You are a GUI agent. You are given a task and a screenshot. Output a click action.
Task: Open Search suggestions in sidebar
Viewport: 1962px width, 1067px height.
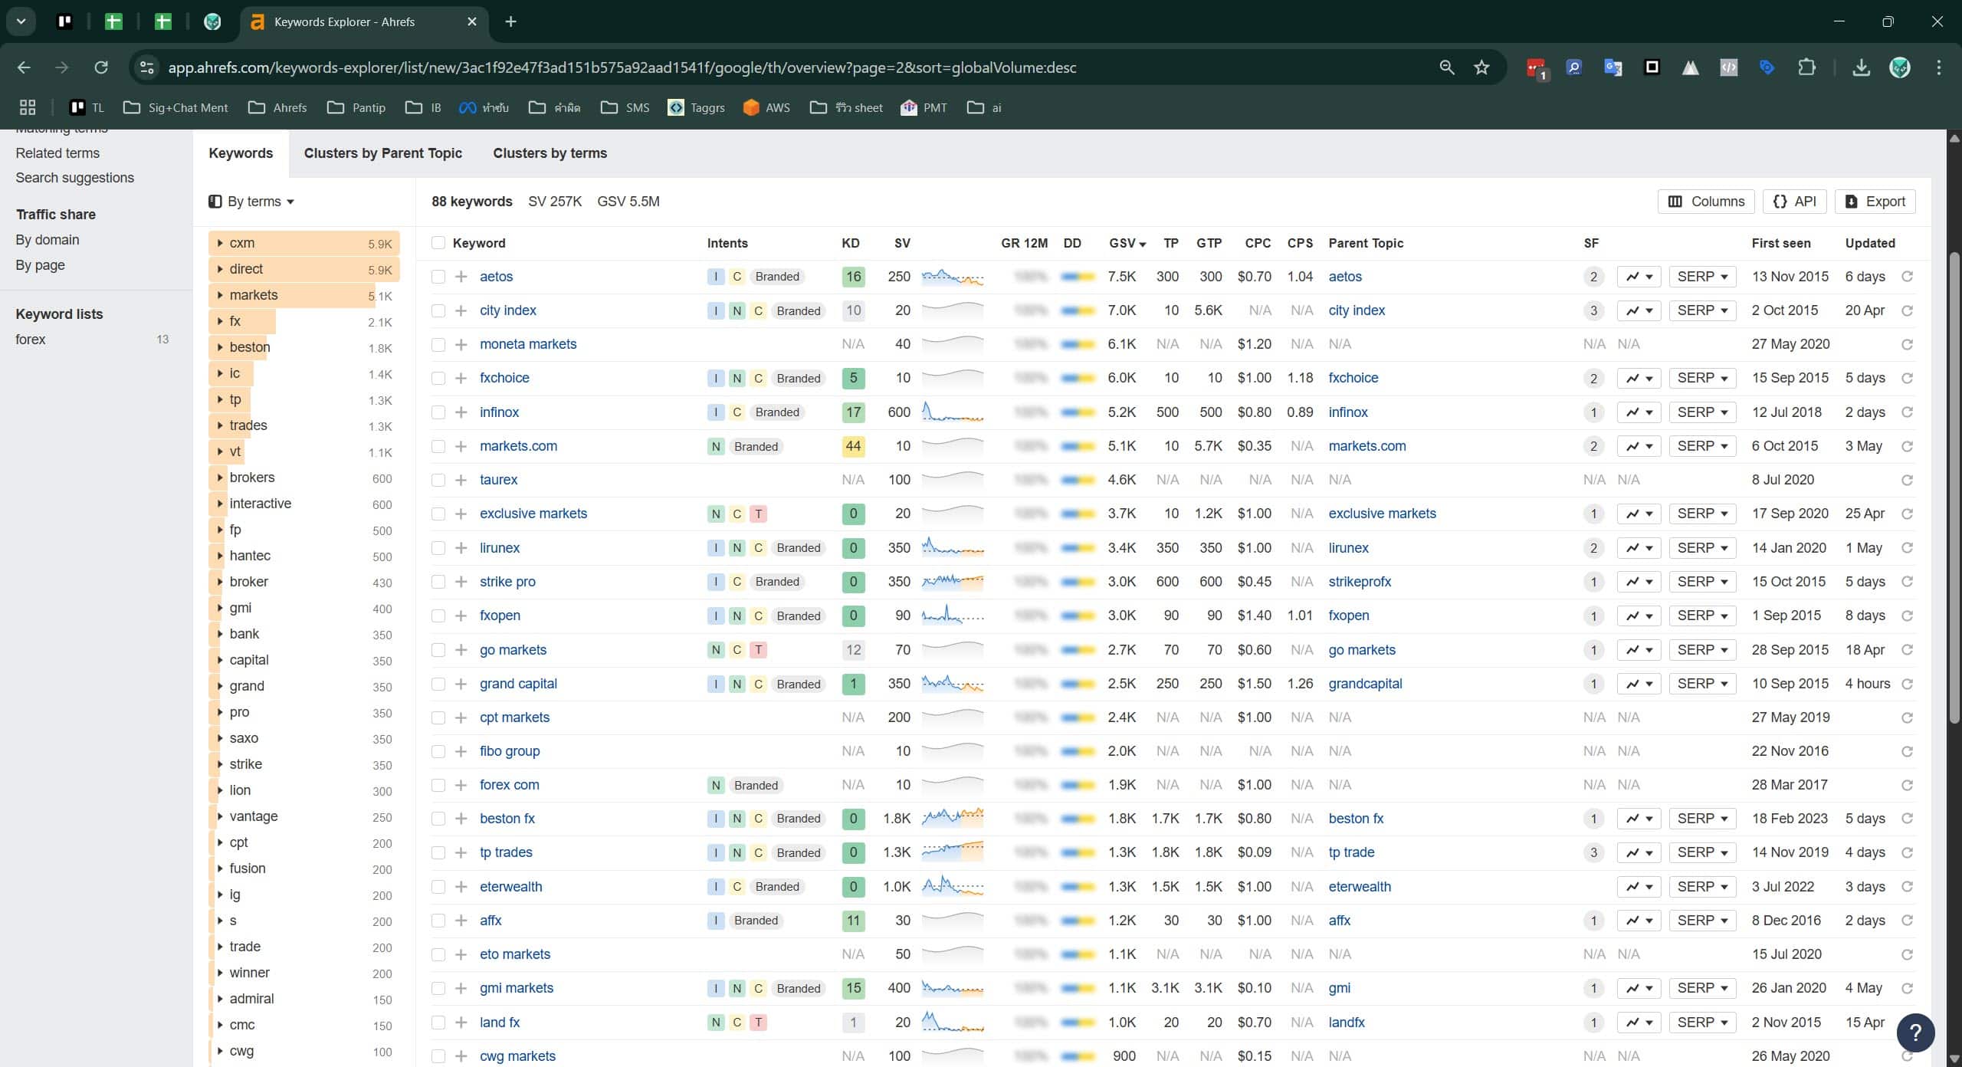[x=74, y=178]
